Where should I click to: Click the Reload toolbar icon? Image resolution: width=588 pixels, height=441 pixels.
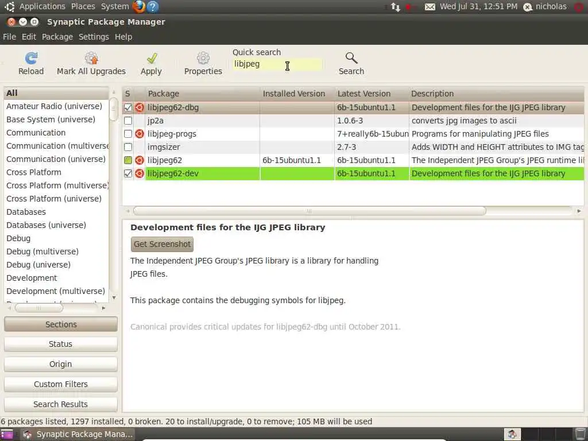(31, 58)
